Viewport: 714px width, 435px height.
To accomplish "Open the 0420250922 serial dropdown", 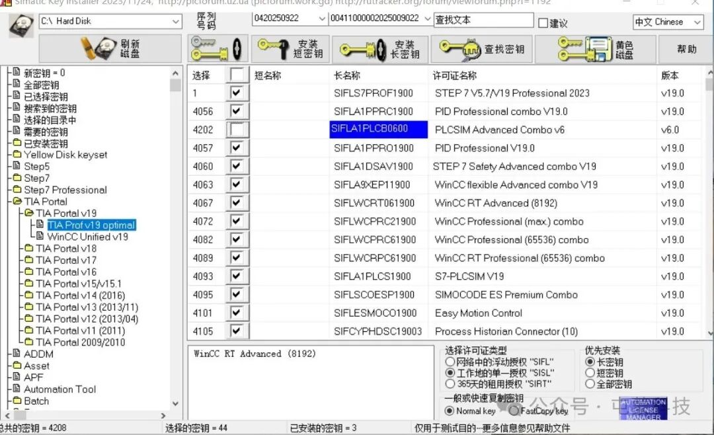I will (322, 19).
